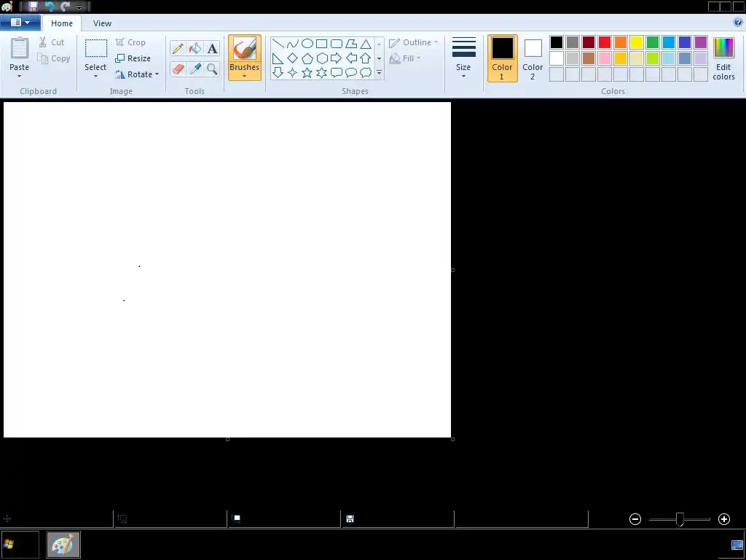Choose the Right arrow shape
The width and height of the screenshot is (746, 560).
pyautogui.click(x=337, y=58)
